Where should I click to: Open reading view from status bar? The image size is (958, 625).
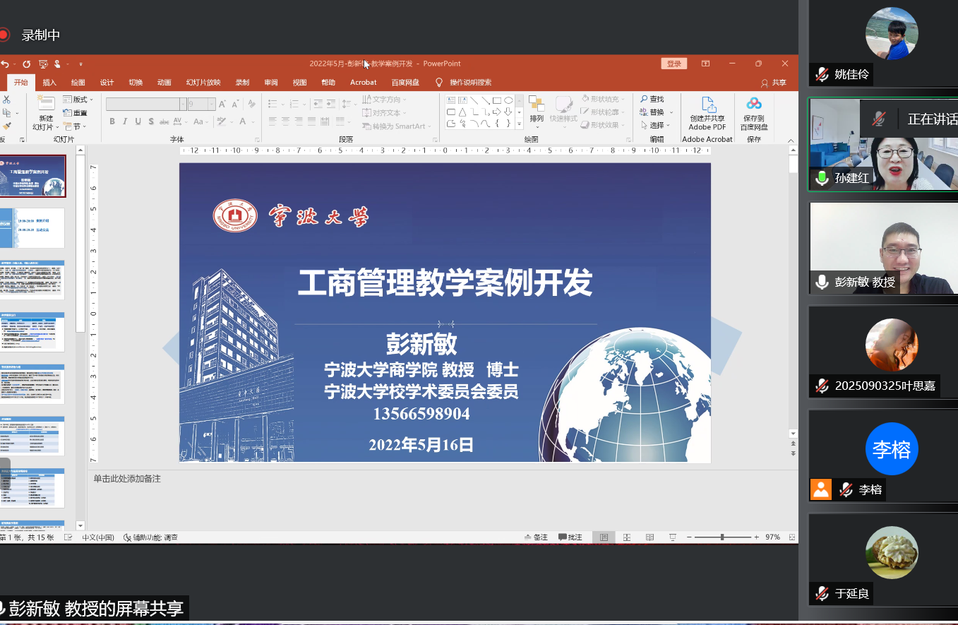tap(649, 537)
